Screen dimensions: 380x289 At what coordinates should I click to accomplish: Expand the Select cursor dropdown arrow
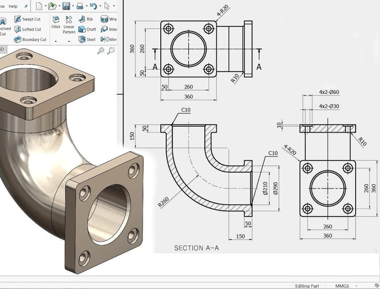click(x=114, y=6)
